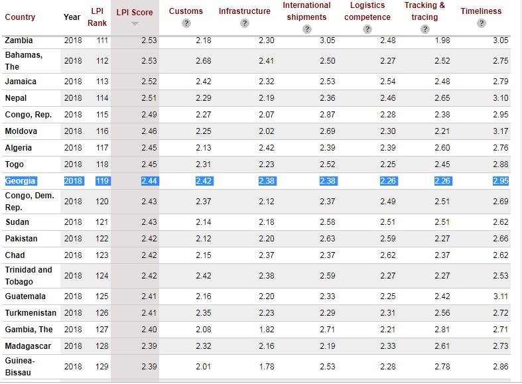Sort by Infrastructure column header
The image size is (522, 384).
245,11
